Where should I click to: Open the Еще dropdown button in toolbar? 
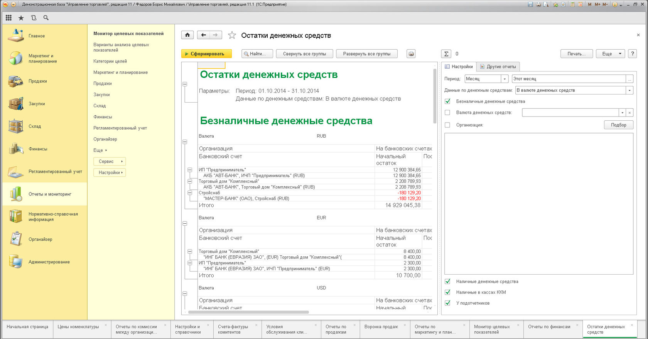pos(611,54)
